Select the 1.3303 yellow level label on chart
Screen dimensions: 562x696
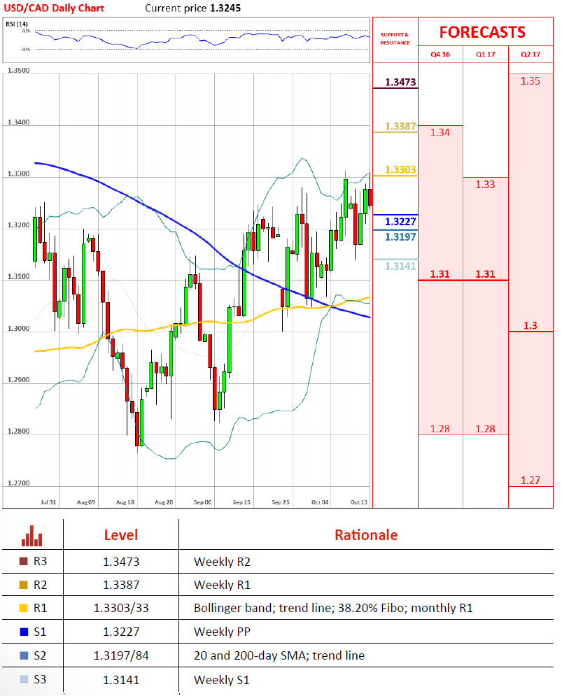[400, 170]
